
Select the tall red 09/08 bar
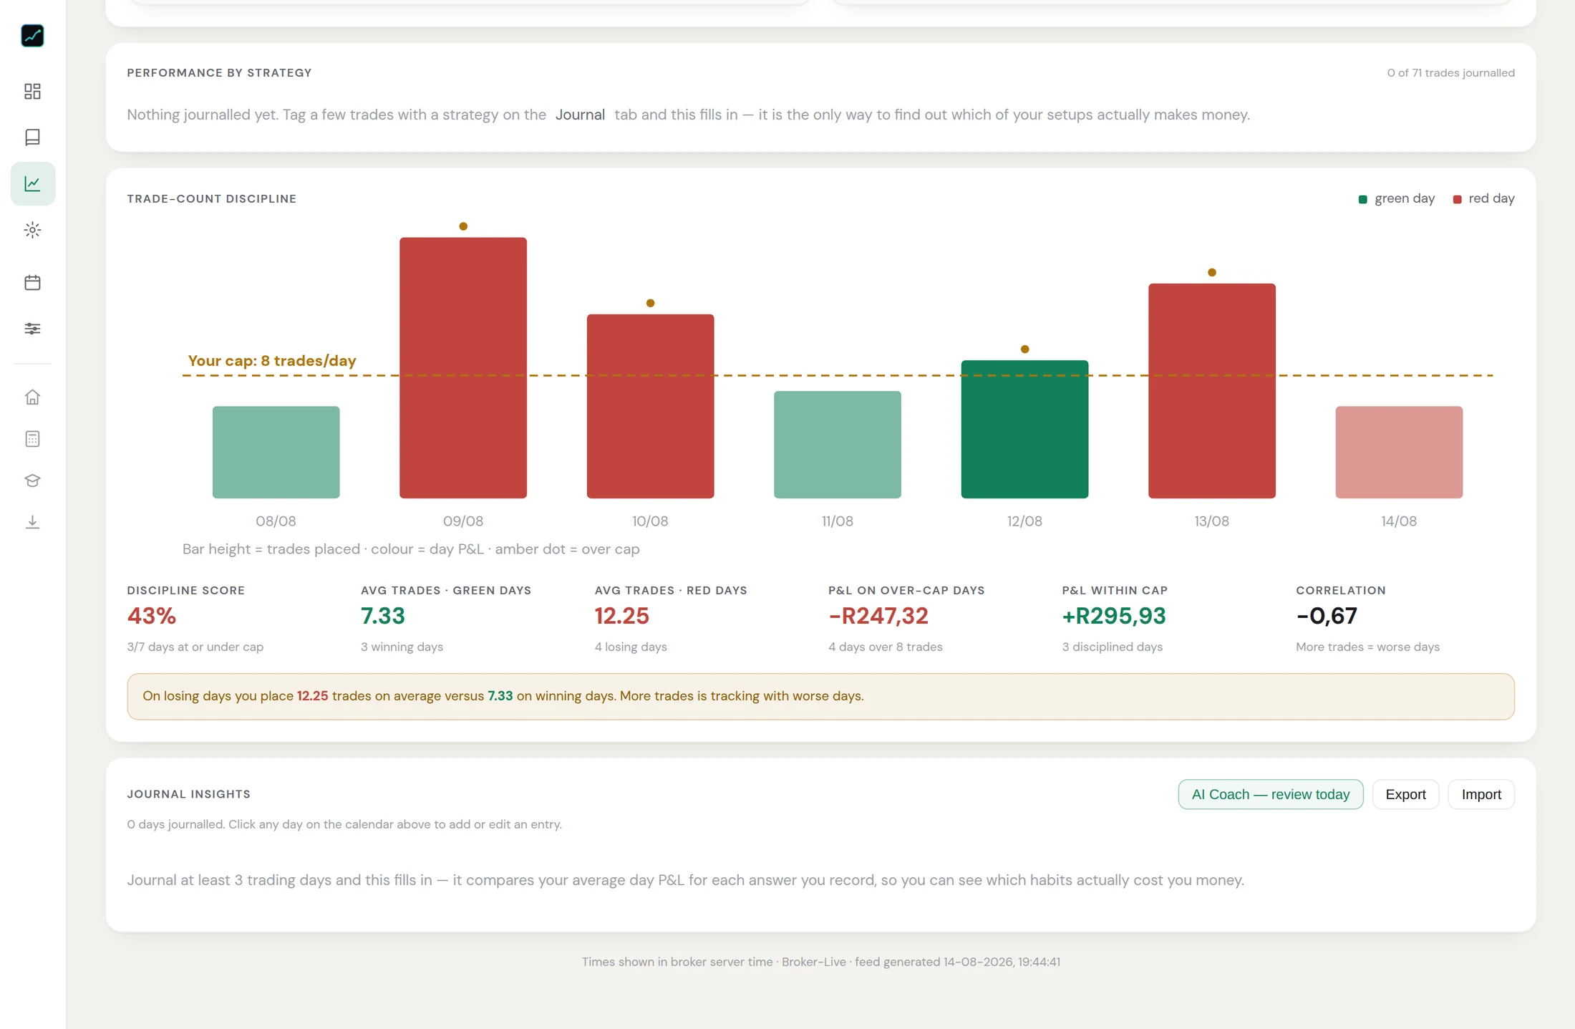click(x=462, y=367)
